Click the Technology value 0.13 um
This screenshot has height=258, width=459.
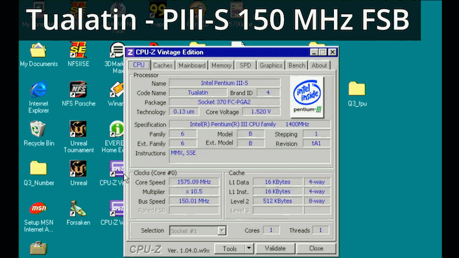coord(184,112)
